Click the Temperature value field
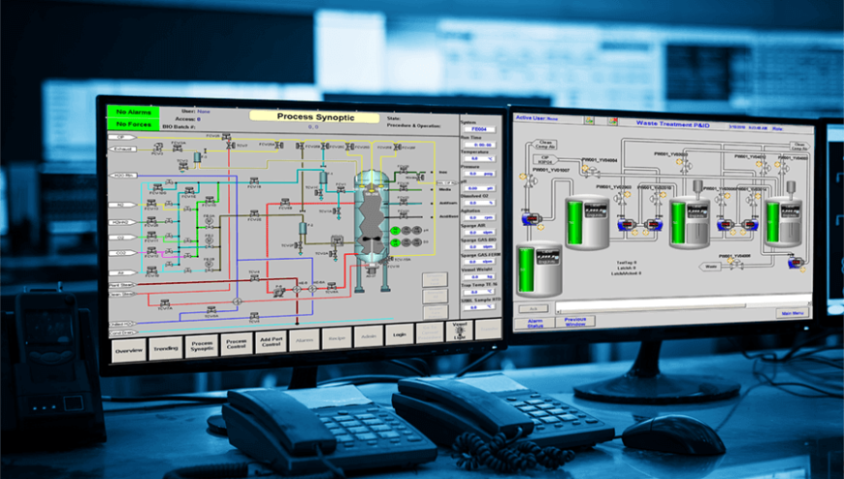Viewport: 844px width, 479px height. tap(479, 158)
